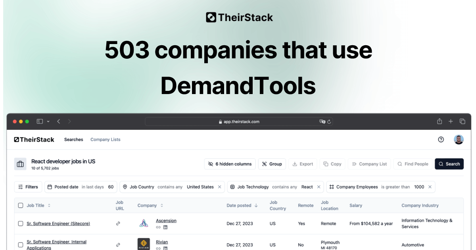The image size is (476, 250).
Task: Open the Ascension company link
Action: 166,221
